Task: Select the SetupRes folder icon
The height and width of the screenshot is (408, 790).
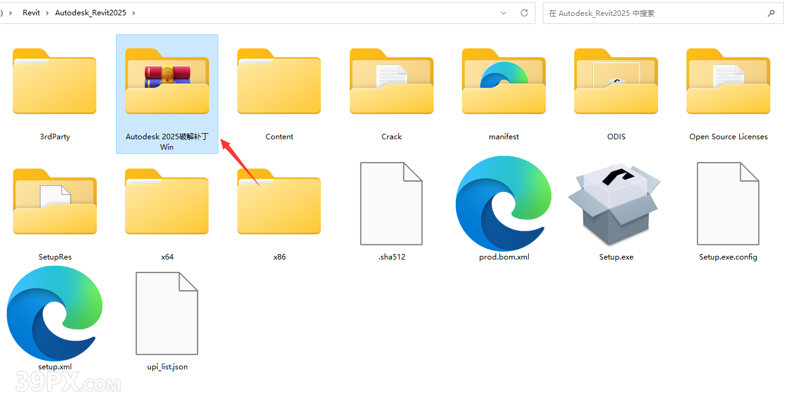Action: click(x=55, y=201)
